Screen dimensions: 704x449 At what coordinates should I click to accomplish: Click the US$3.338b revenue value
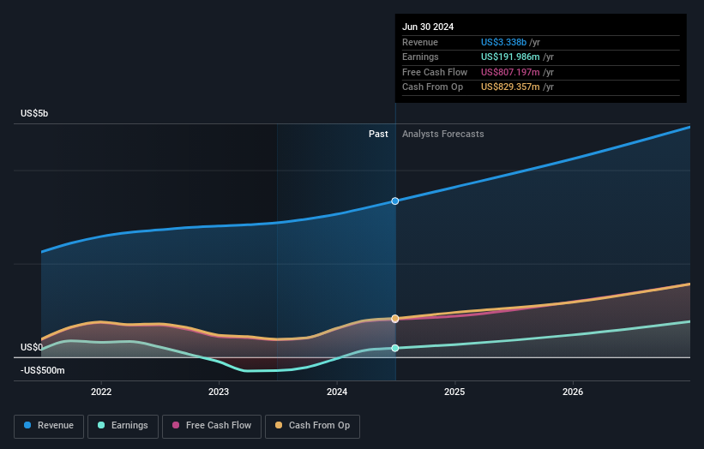[x=503, y=42]
